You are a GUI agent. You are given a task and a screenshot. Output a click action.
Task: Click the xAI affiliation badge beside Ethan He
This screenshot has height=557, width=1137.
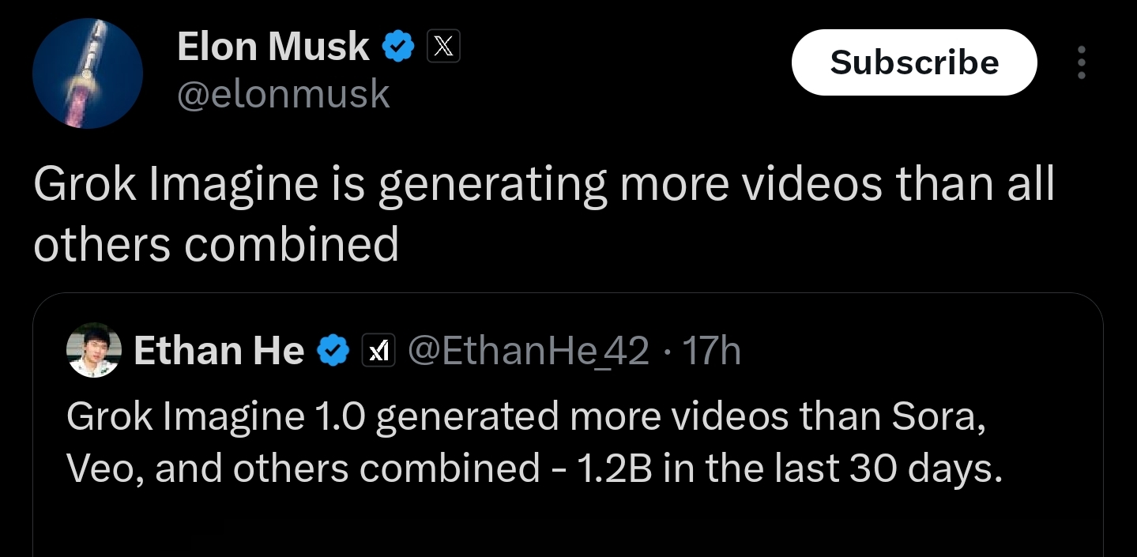point(378,350)
